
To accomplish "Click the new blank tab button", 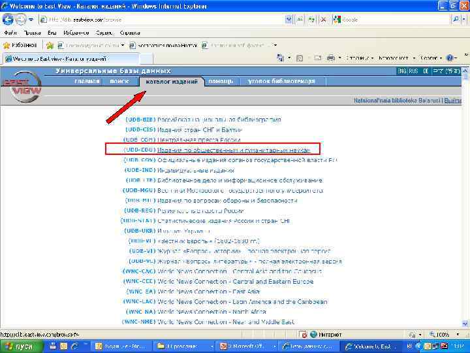I will pyautogui.click(x=147, y=59).
